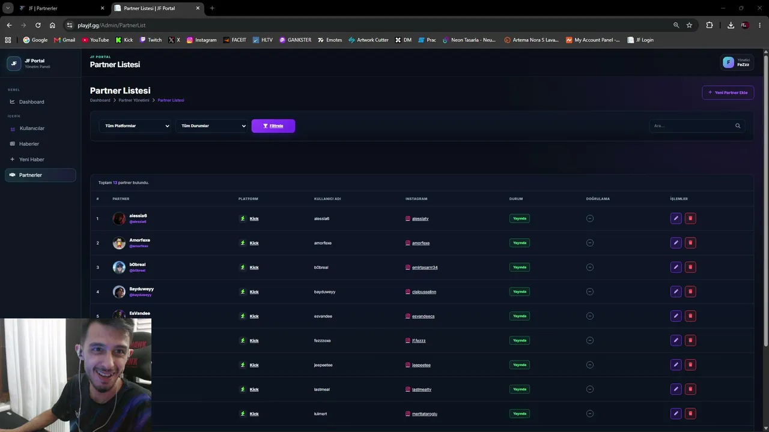This screenshot has height=432, width=769.
Task: Edit the lastmeal partner row
Action: tap(676, 389)
